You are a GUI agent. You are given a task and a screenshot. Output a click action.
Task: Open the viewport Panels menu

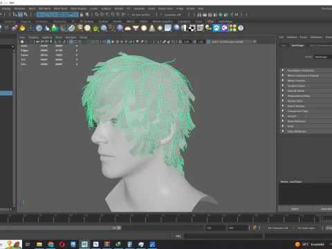pos(83,37)
